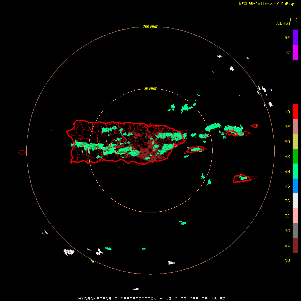Screen dimensions: 301x301
Task: Click the "HA" legend label
Action: point(287,112)
